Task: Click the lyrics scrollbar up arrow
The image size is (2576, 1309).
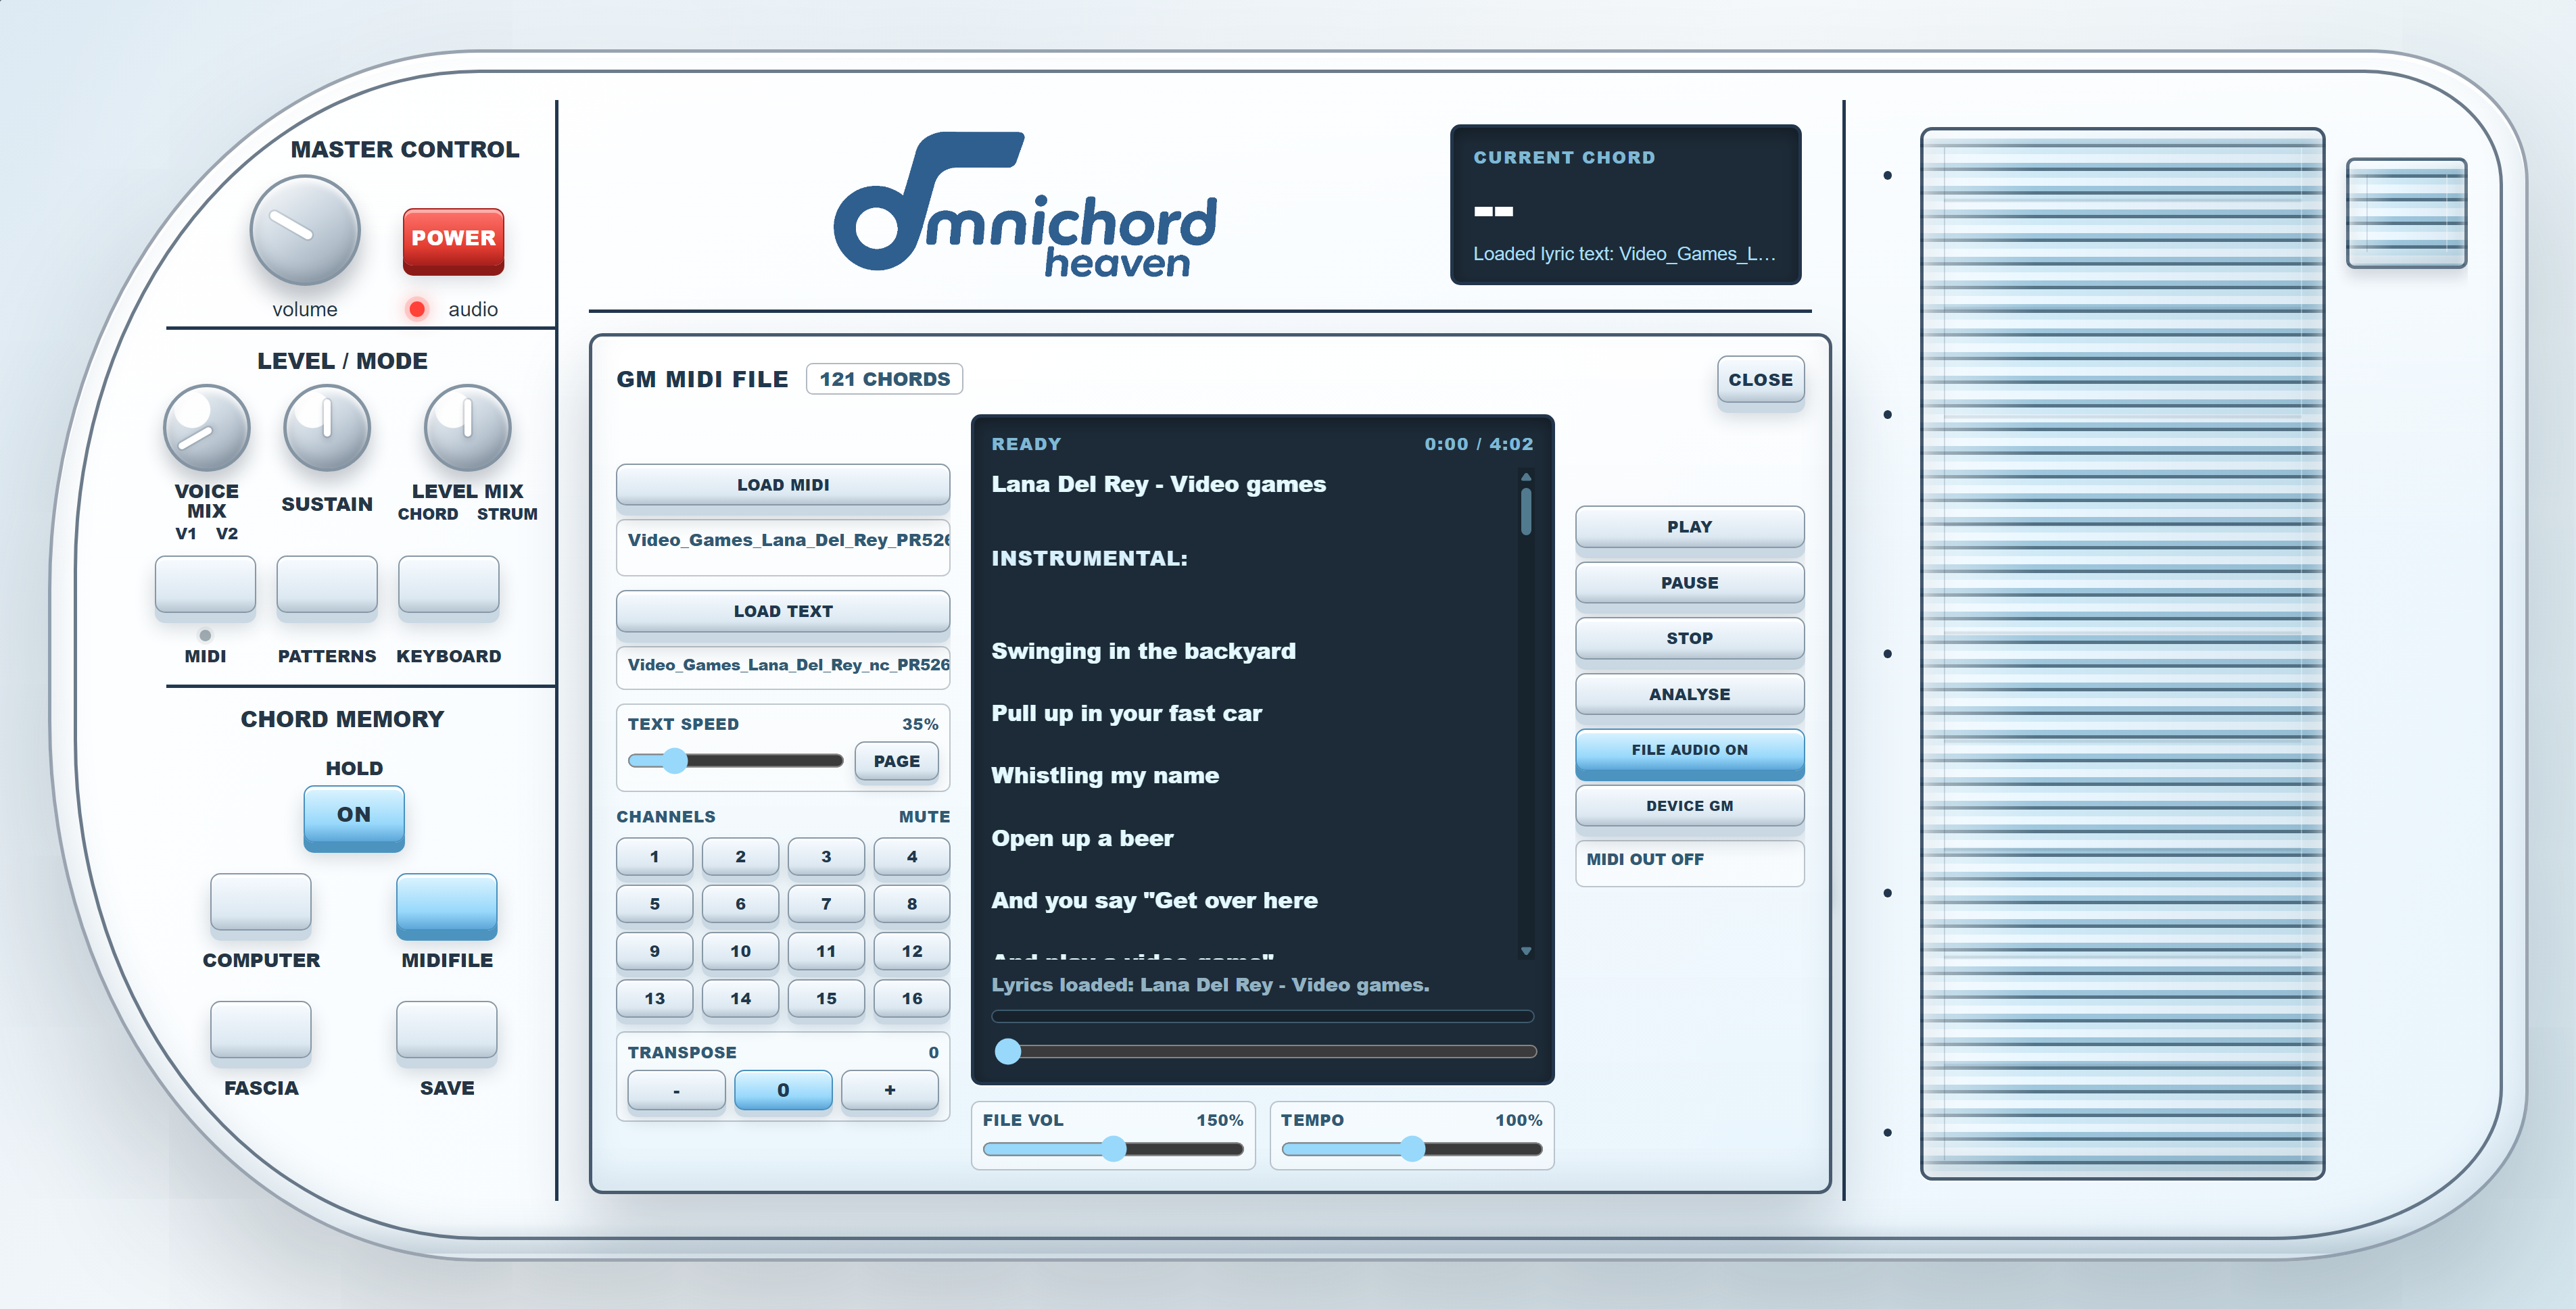Action: coord(1526,478)
